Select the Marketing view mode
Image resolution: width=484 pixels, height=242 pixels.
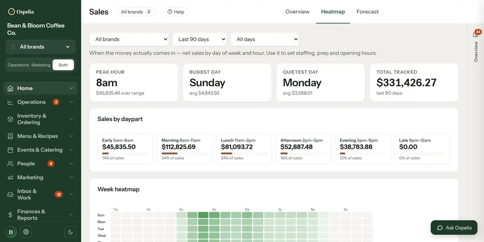pos(41,65)
